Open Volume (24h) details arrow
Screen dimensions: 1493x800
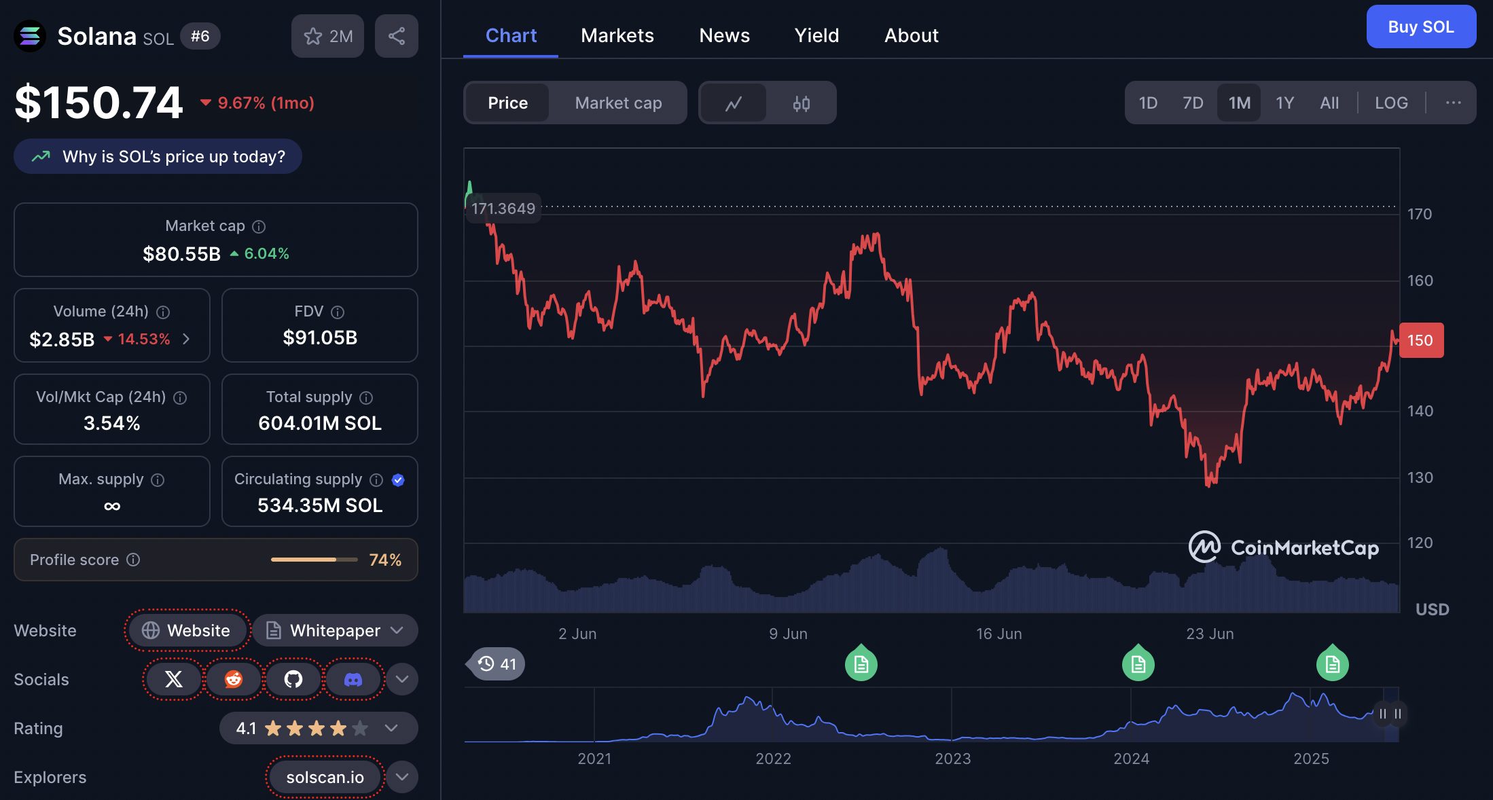click(186, 339)
